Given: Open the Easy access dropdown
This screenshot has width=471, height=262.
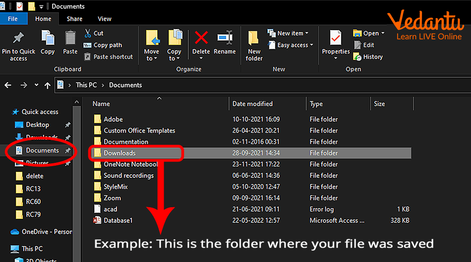Looking at the screenshot, I should pos(290,45).
